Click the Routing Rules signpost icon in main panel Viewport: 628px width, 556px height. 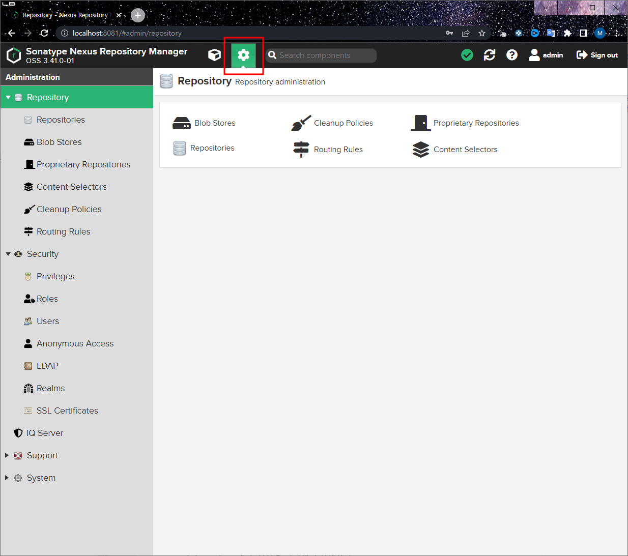point(301,150)
